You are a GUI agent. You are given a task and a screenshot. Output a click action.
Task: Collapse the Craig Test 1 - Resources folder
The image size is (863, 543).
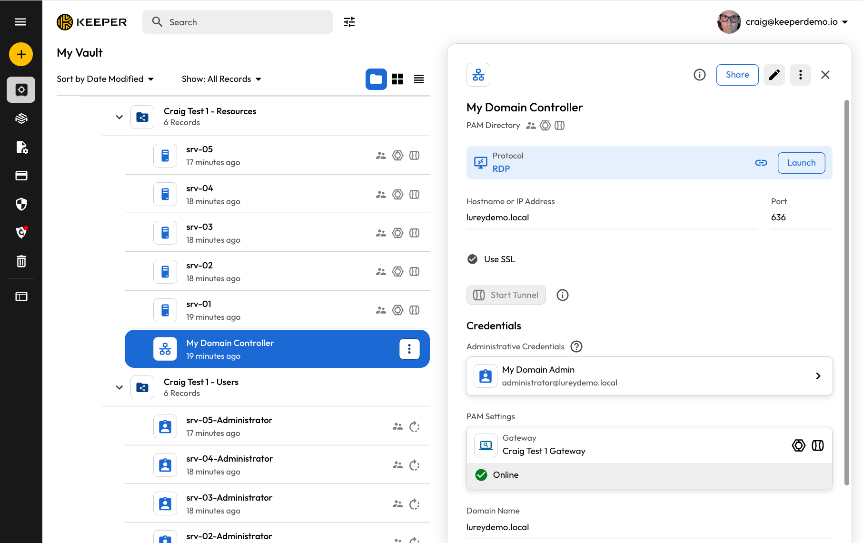pyautogui.click(x=119, y=117)
